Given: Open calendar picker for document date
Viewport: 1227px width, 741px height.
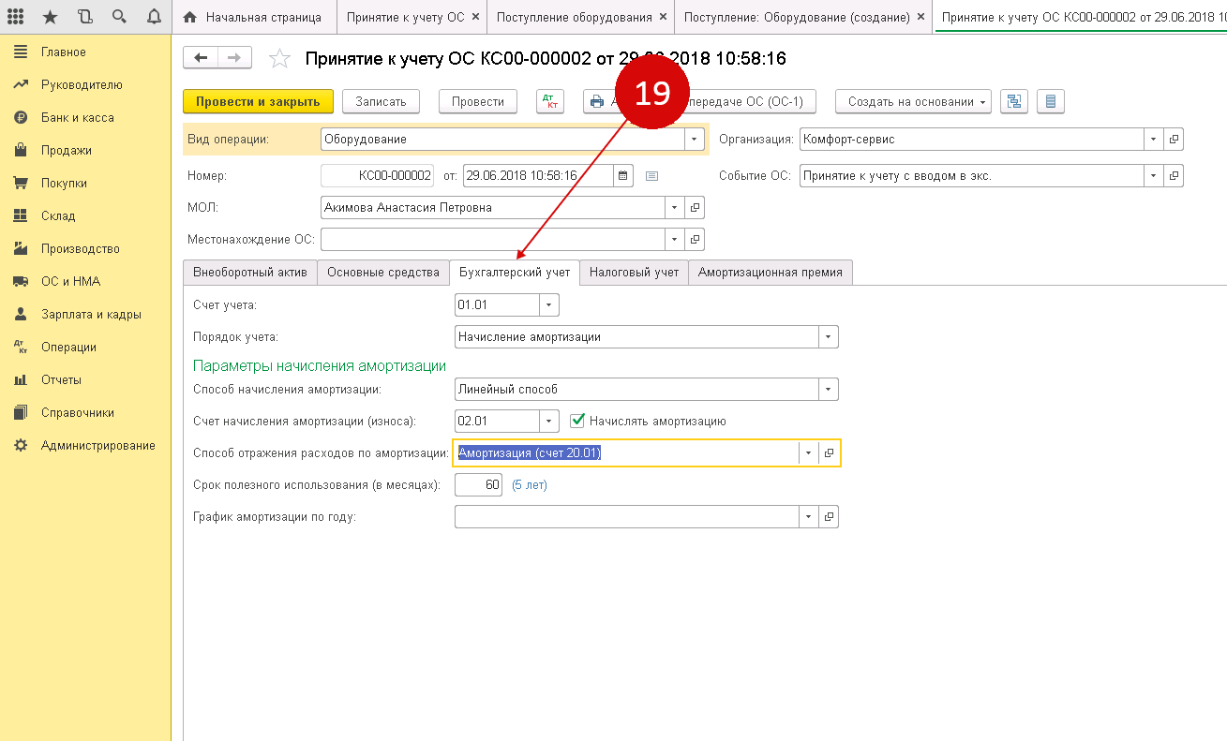Looking at the screenshot, I should point(623,175).
